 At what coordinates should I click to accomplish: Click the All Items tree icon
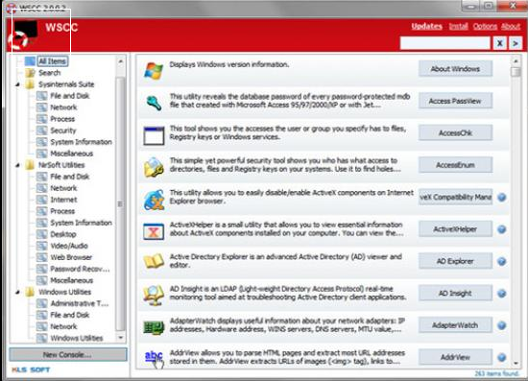(x=30, y=60)
